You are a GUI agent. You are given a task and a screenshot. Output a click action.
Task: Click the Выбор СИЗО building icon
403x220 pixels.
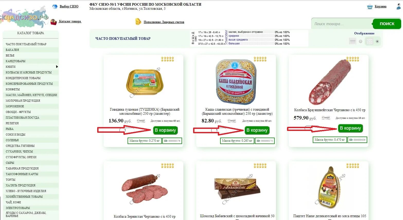(55, 7)
